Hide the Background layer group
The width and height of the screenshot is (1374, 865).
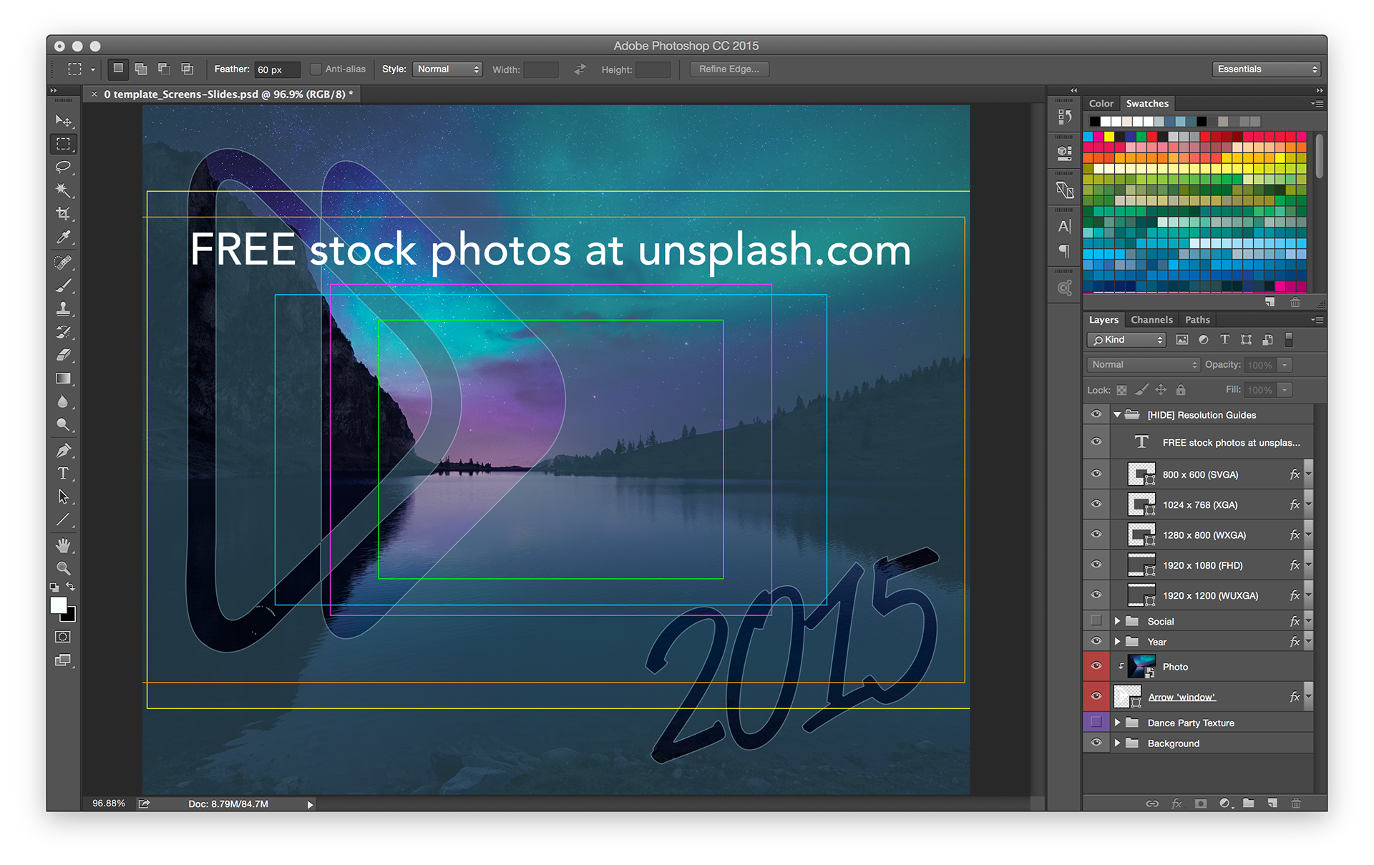1096,743
